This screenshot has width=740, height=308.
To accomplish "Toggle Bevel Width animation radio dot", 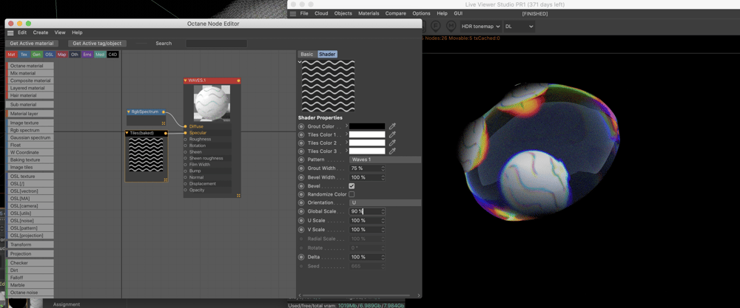I will [x=301, y=177].
